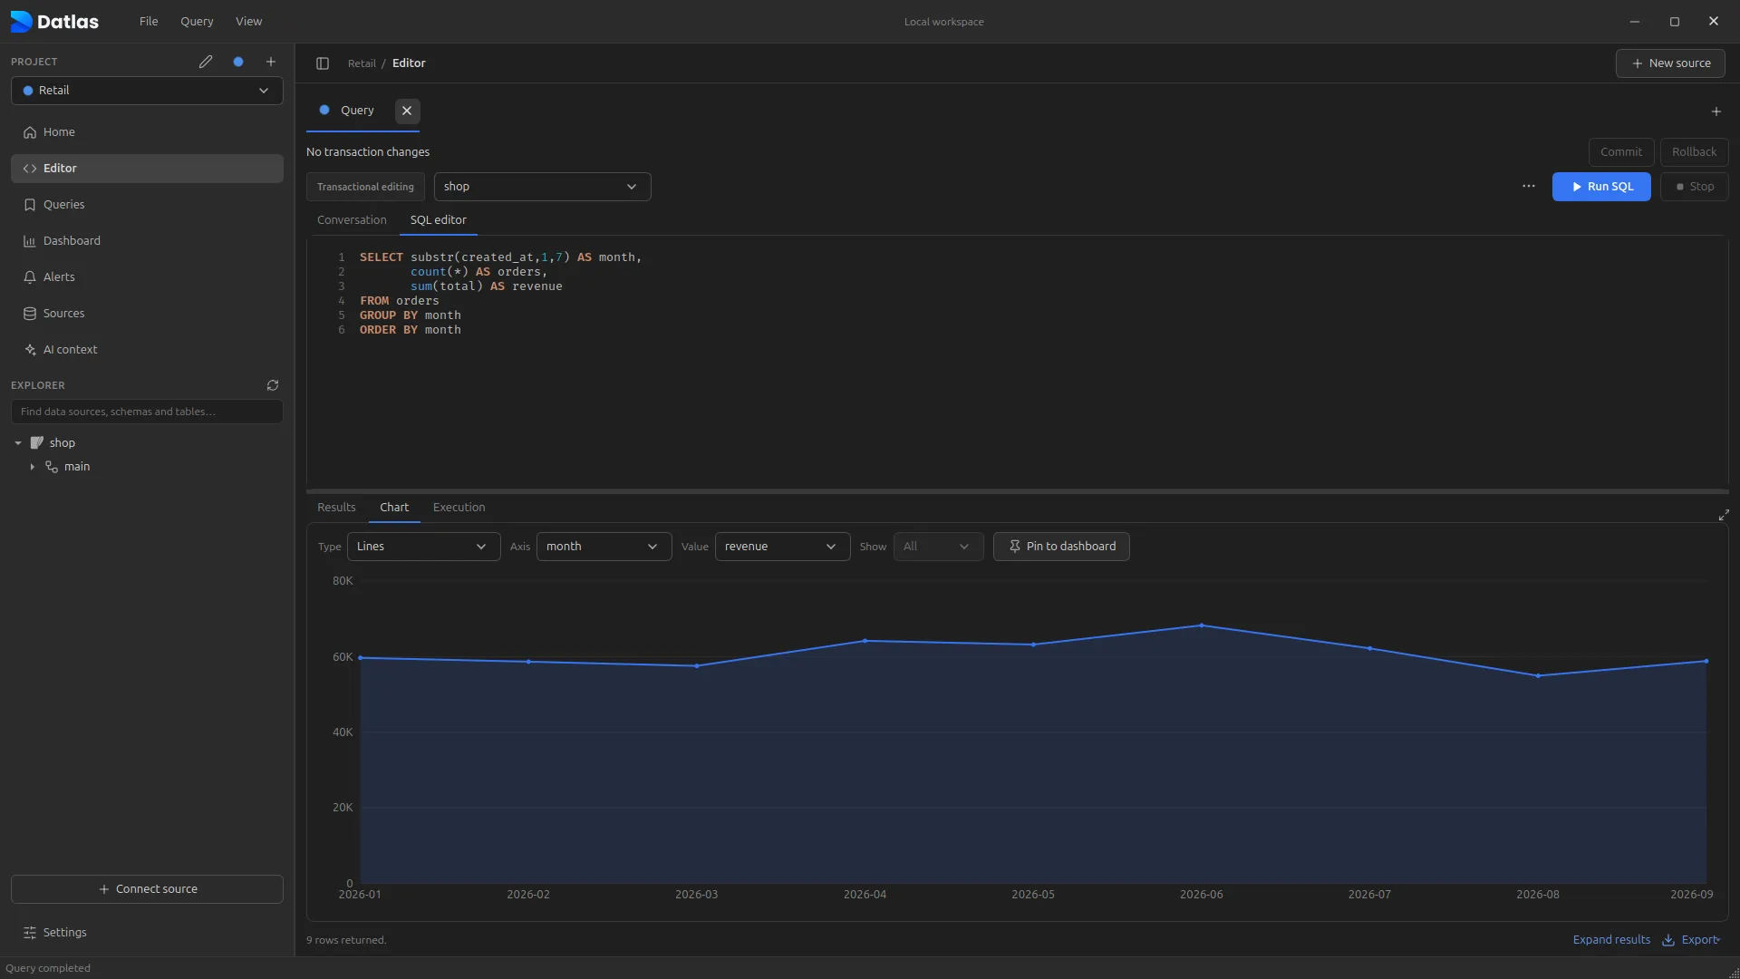Click the Explorer search field

point(147,412)
